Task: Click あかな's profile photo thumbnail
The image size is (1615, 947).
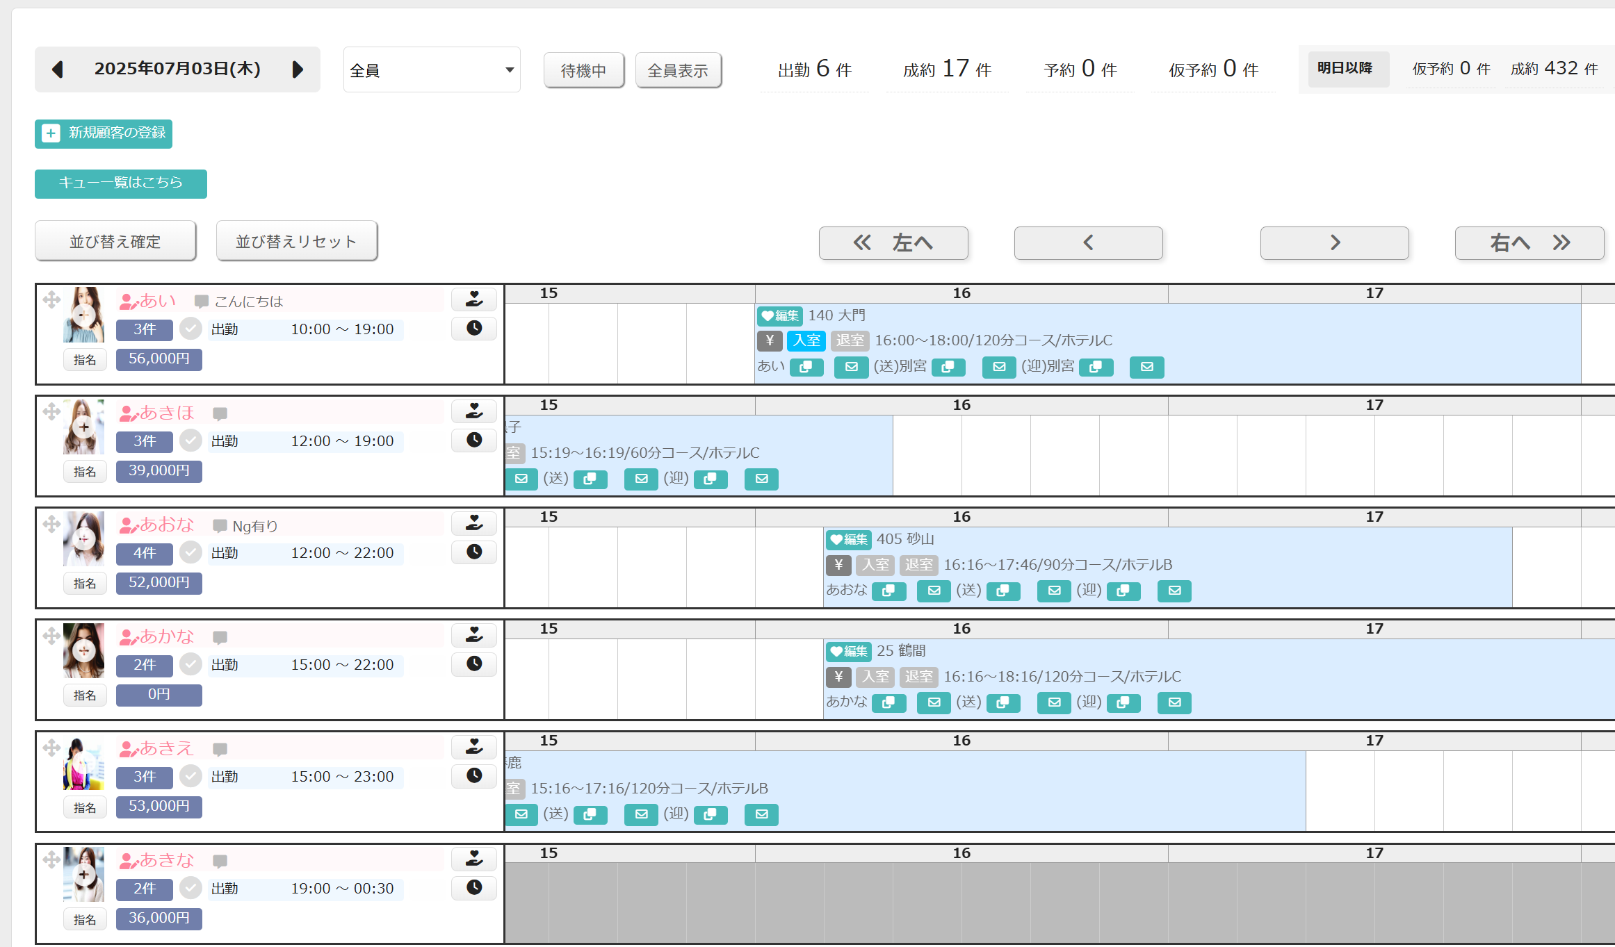Action: tap(83, 650)
